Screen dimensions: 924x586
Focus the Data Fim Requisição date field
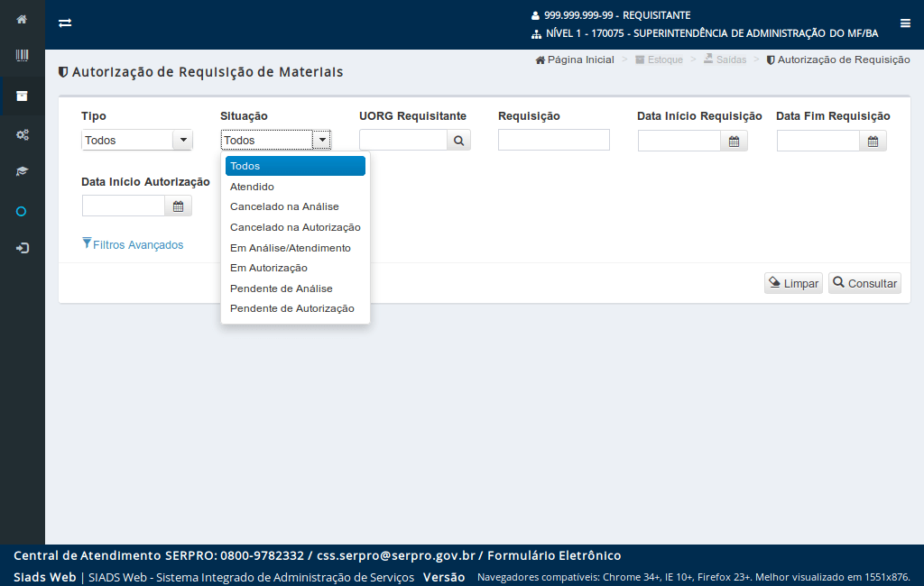tap(818, 142)
